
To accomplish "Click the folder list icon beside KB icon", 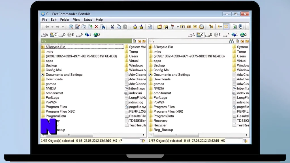I will (195, 27).
